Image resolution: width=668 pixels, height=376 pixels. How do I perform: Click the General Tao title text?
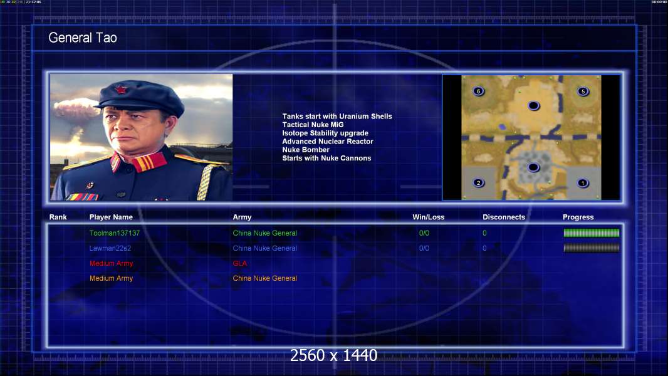point(83,38)
